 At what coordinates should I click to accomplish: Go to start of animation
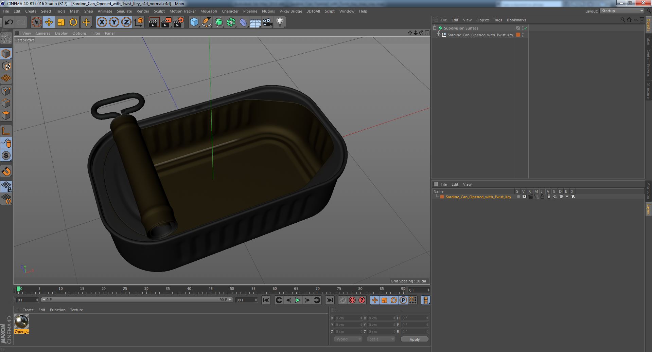[x=266, y=300]
